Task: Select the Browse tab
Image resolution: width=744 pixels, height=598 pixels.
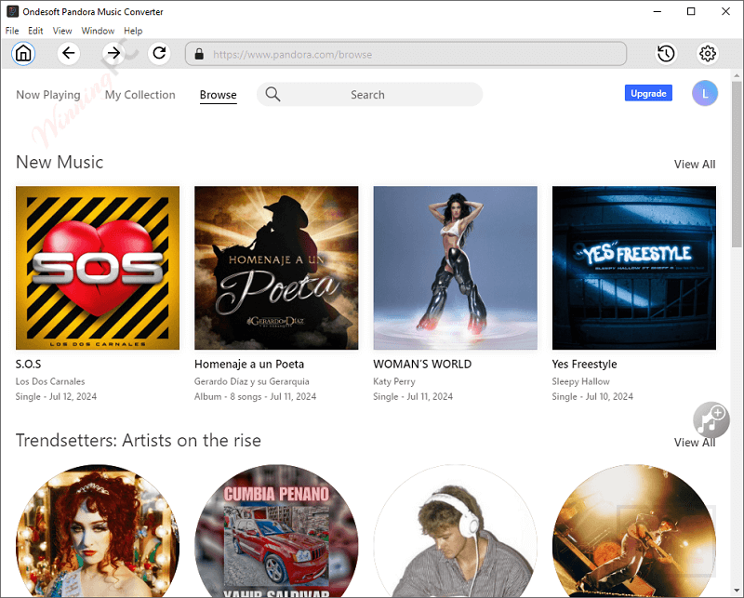Action: click(x=219, y=95)
